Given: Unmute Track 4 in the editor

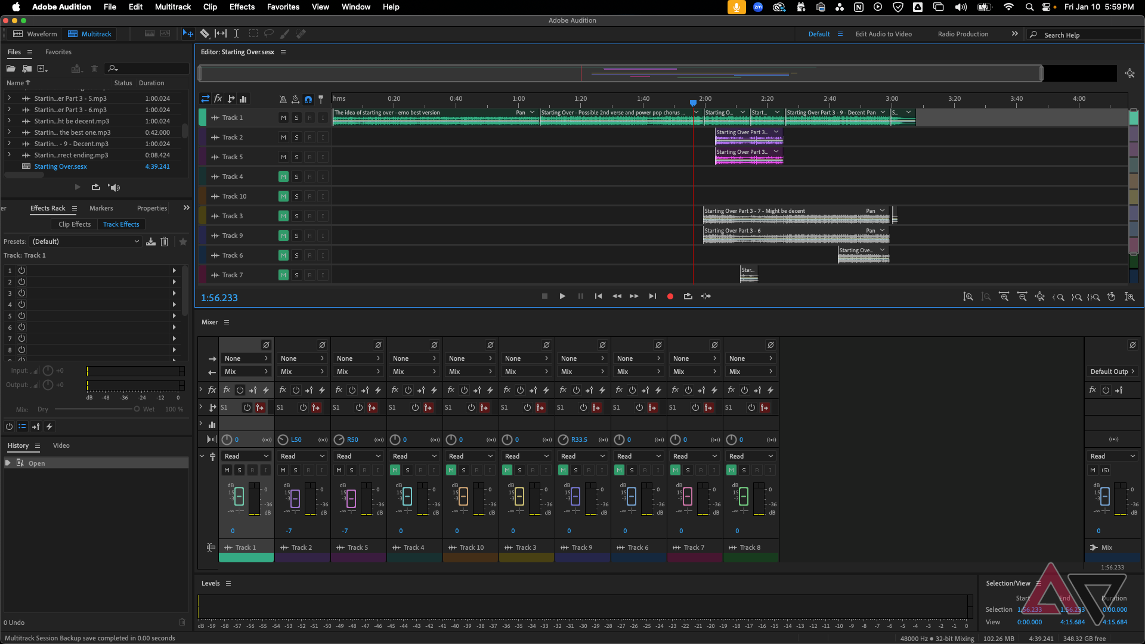Looking at the screenshot, I should pos(283,177).
